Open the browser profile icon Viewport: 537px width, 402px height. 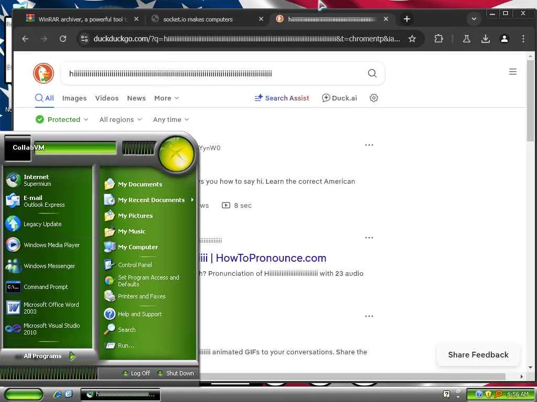[x=504, y=39]
